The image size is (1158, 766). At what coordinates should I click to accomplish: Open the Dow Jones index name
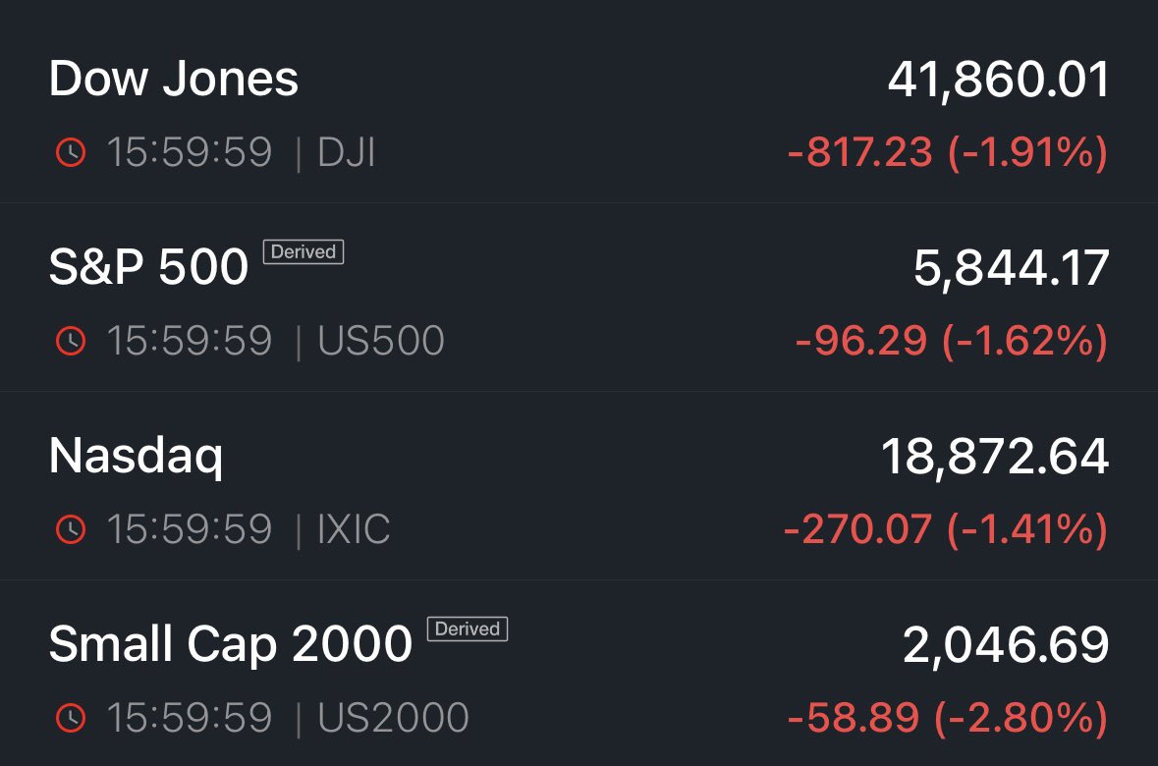(174, 80)
